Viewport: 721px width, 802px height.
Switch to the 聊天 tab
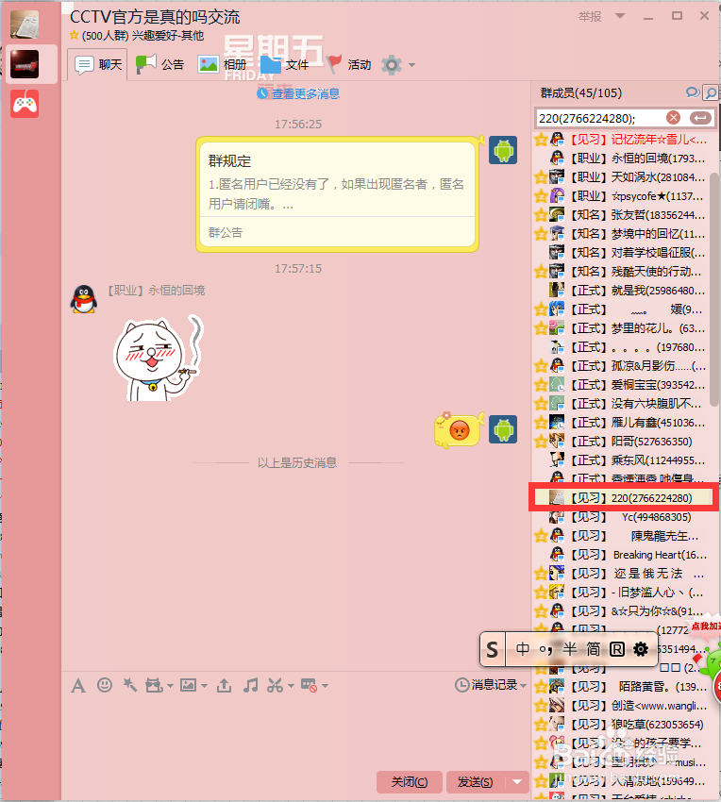point(98,64)
